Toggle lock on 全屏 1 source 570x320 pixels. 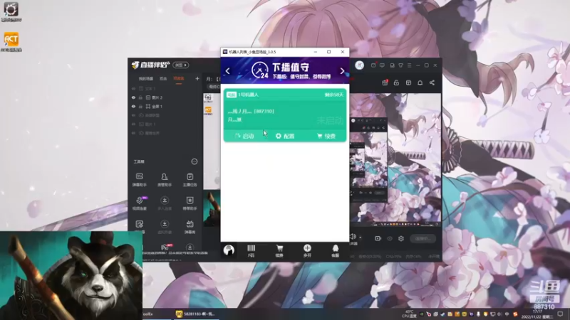tap(140, 106)
